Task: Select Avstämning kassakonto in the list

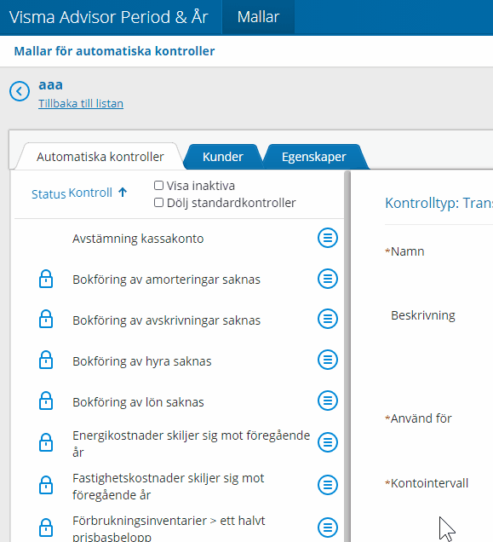Action: 138,239
